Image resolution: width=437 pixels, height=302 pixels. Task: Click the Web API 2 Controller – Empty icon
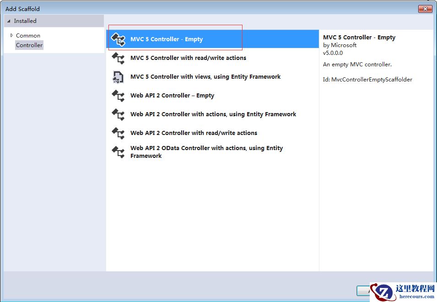click(118, 96)
